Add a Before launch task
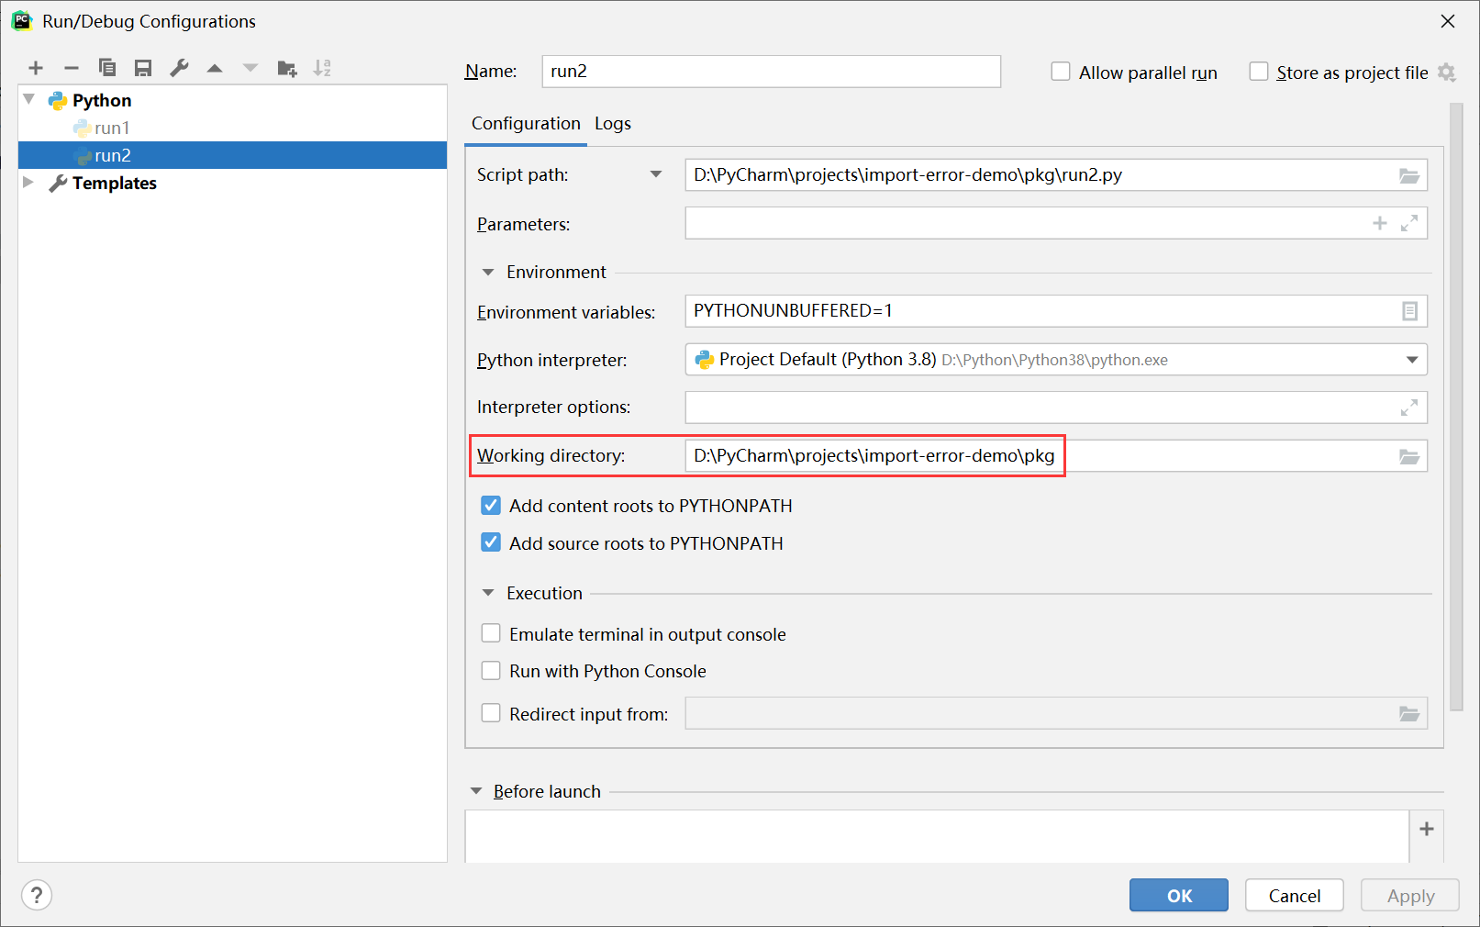 point(1427,829)
